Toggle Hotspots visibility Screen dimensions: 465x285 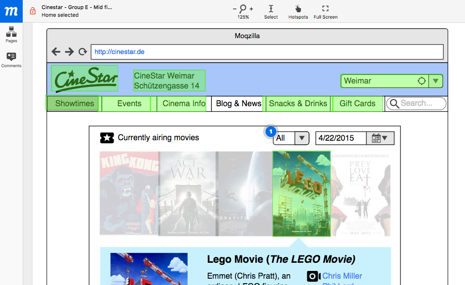pos(298,11)
